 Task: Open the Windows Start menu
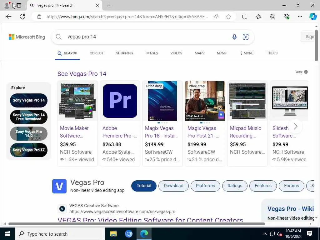[7, 234]
